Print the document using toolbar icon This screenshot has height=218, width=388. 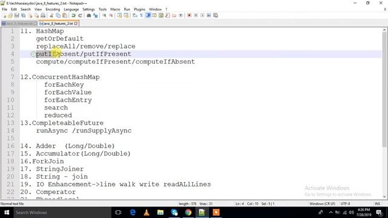click(43, 15)
